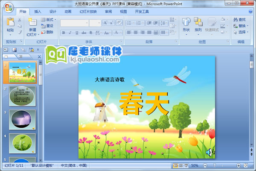The width and height of the screenshot is (256, 171).
Task: Click the Find button
Action: [239, 20]
